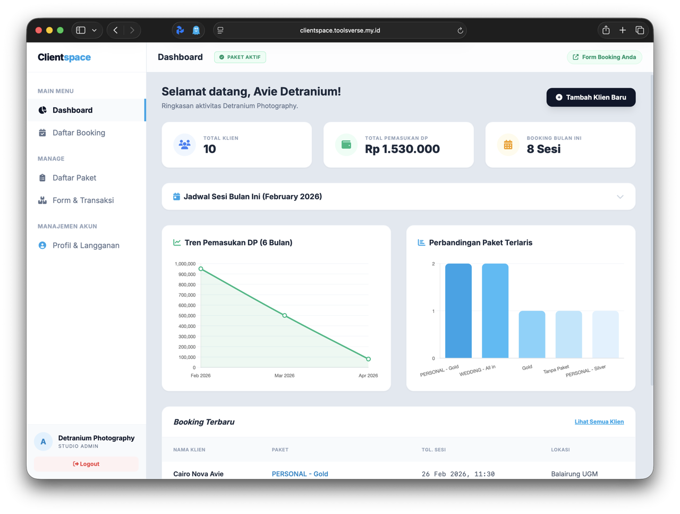Viewport: 680px width, 514px height.
Task: Click the Booking Bulan Ini calendar icon
Action: 508,145
